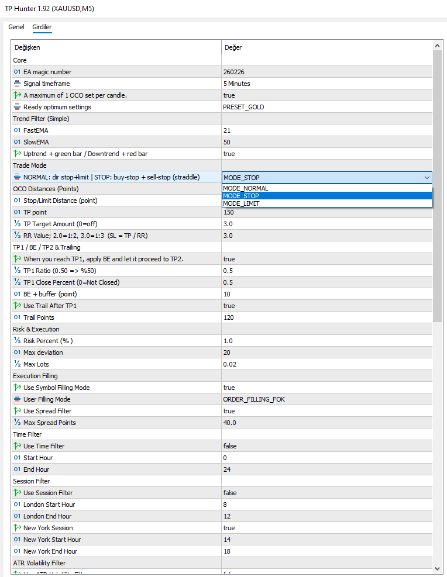The image size is (447, 577).
Task: Select the SlowEMA value 50
Action: pos(327,142)
